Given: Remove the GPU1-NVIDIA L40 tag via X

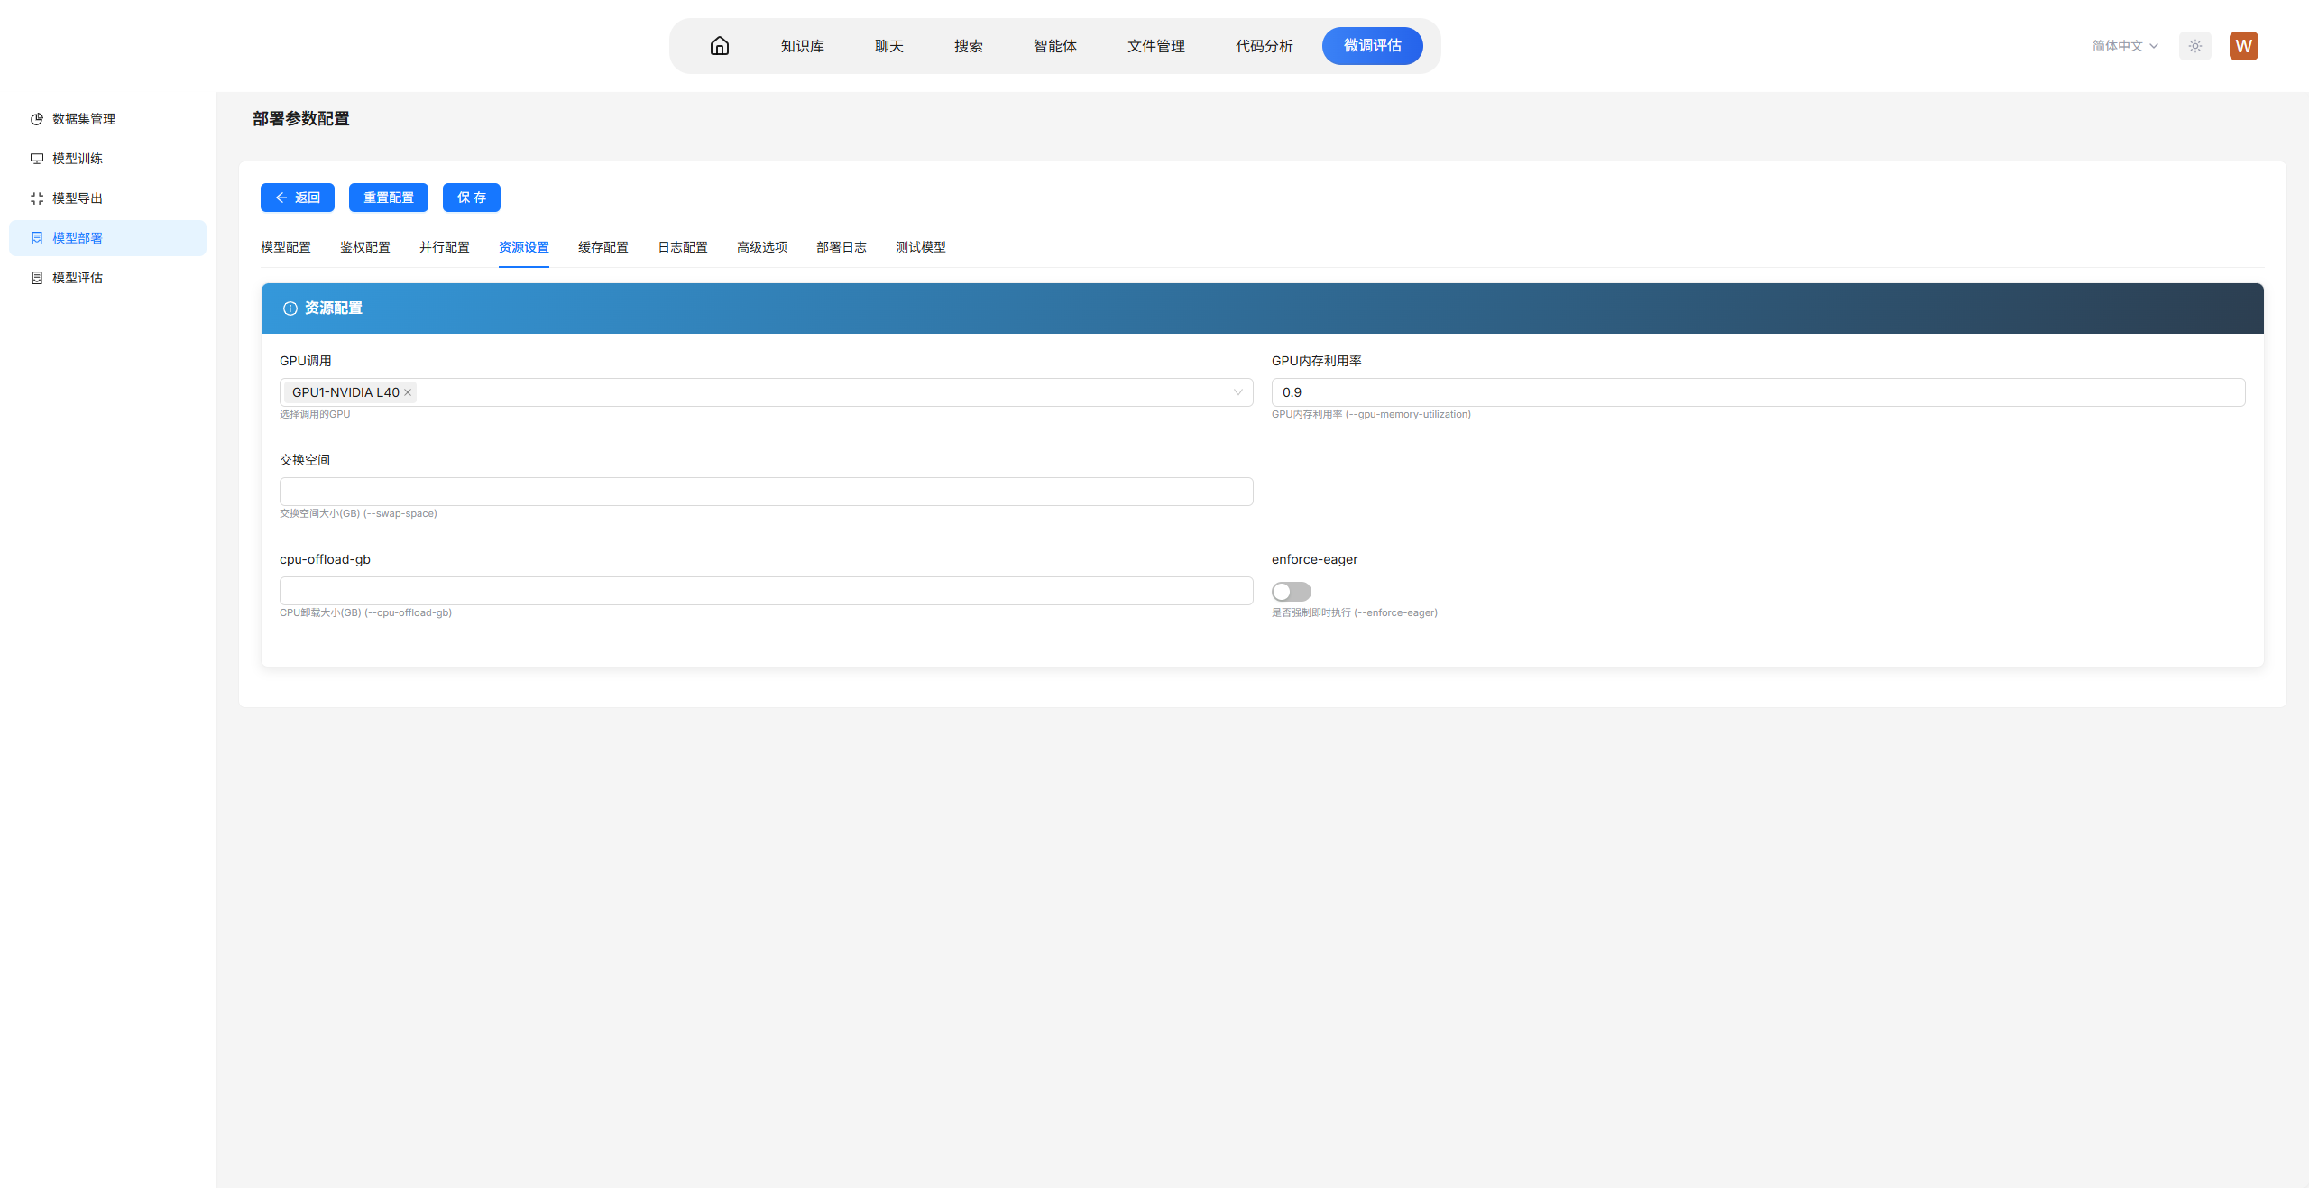Looking at the screenshot, I should tap(408, 392).
